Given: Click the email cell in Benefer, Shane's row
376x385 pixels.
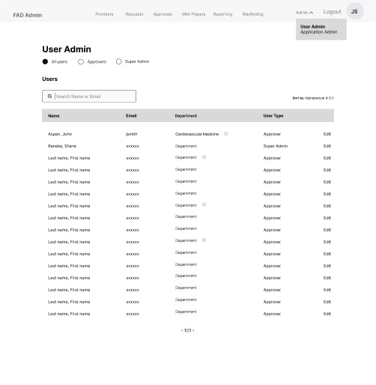Looking at the screenshot, I should (133, 146).
